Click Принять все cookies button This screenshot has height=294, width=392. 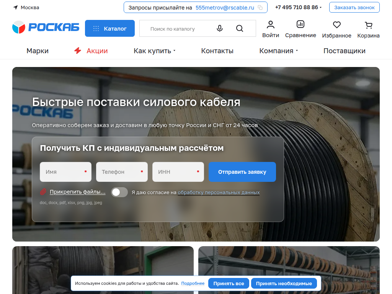[x=229, y=283]
